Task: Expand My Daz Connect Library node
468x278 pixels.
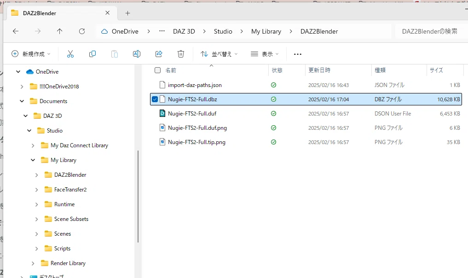Action: click(x=33, y=145)
